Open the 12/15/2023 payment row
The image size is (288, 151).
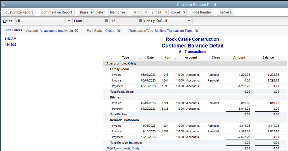point(195,137)
